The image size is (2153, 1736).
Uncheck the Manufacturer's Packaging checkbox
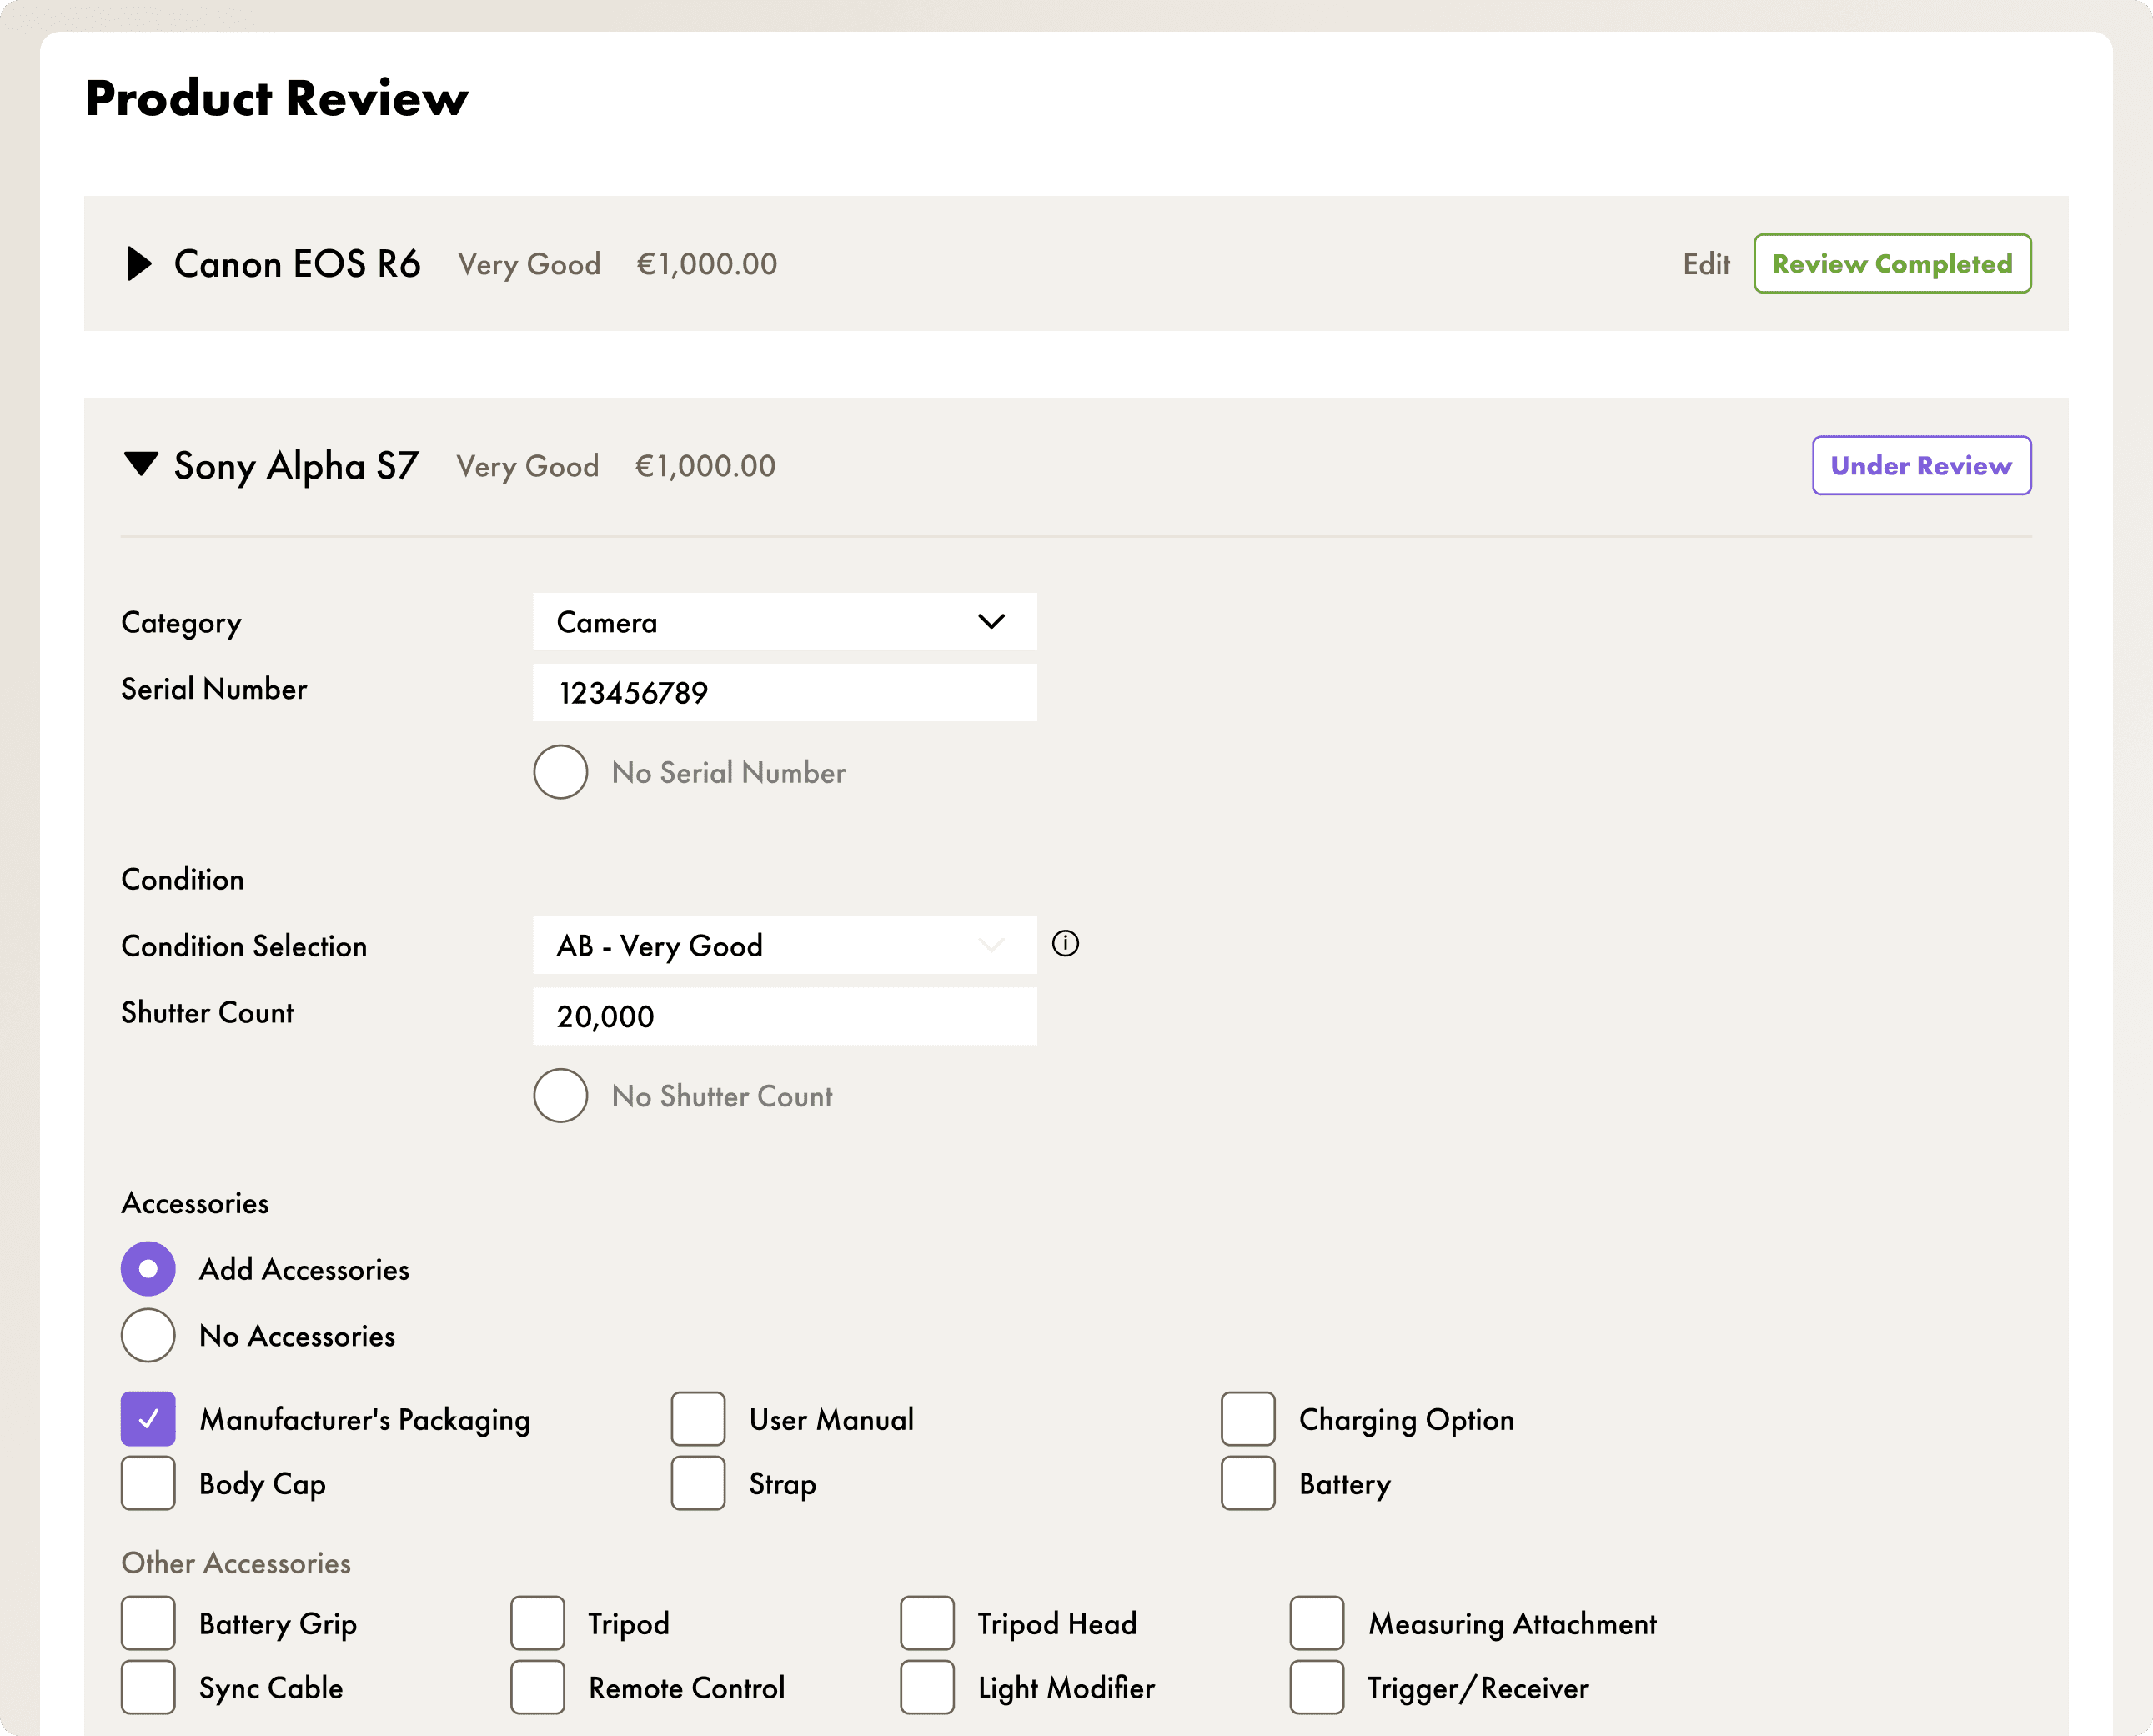(x=148, y=1419)
